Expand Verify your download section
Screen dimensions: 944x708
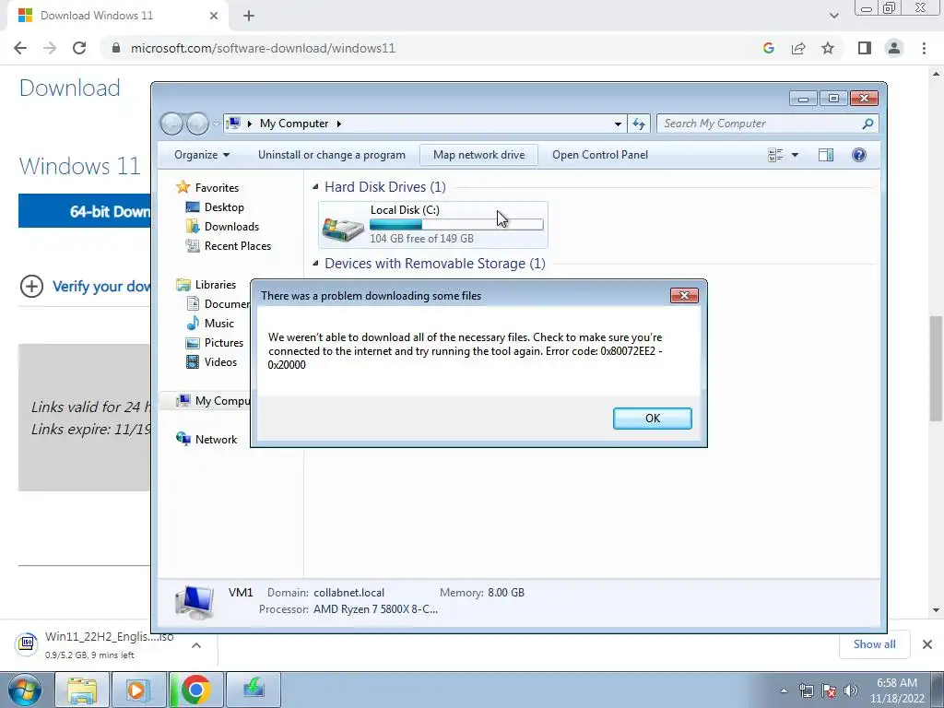pos(84,286)
